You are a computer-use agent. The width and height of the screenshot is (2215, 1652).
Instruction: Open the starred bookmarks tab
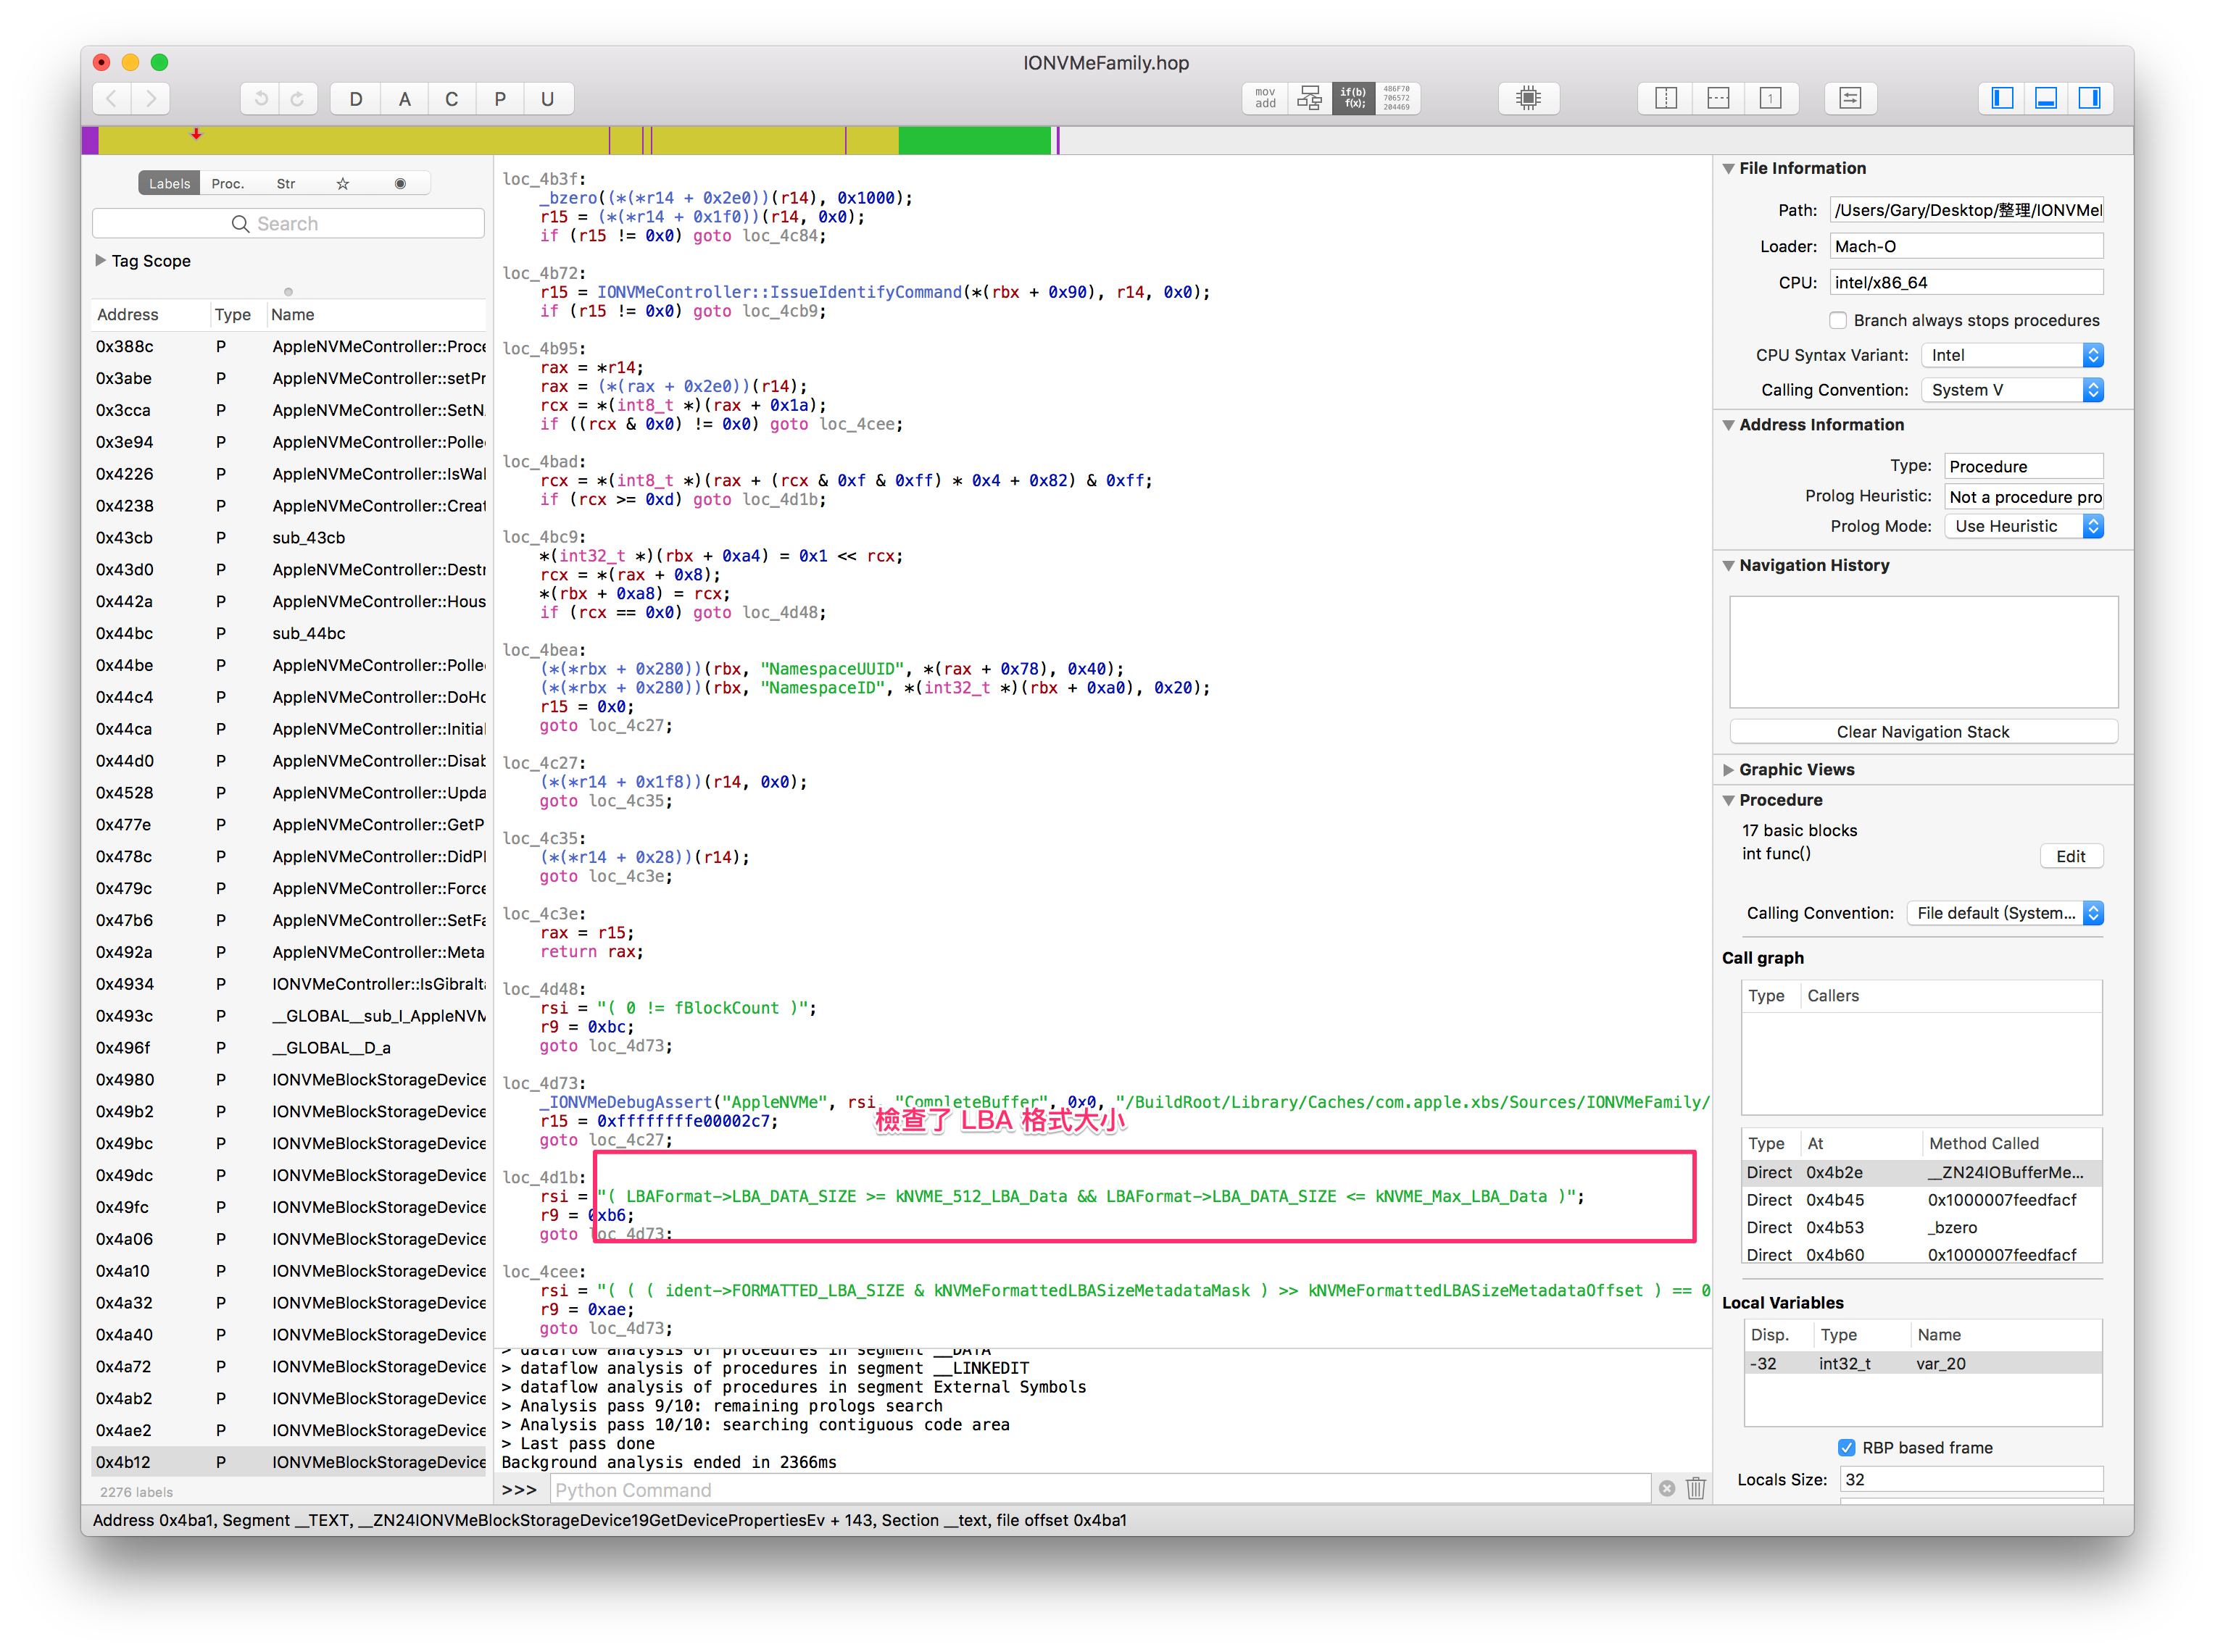(343, 183)
